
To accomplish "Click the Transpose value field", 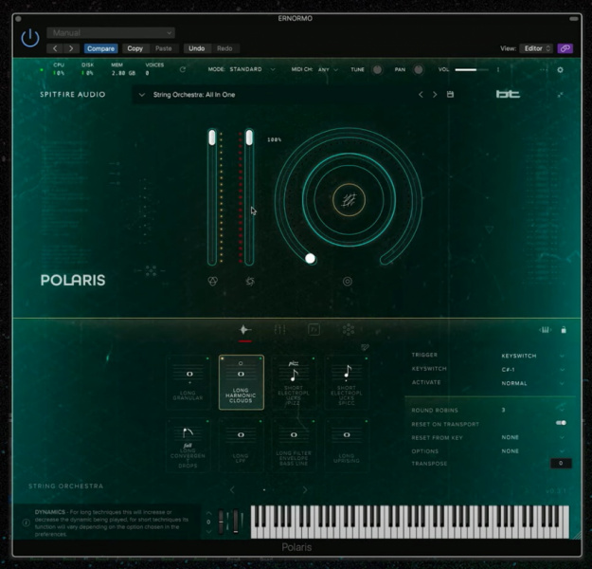I will [561, 463].
